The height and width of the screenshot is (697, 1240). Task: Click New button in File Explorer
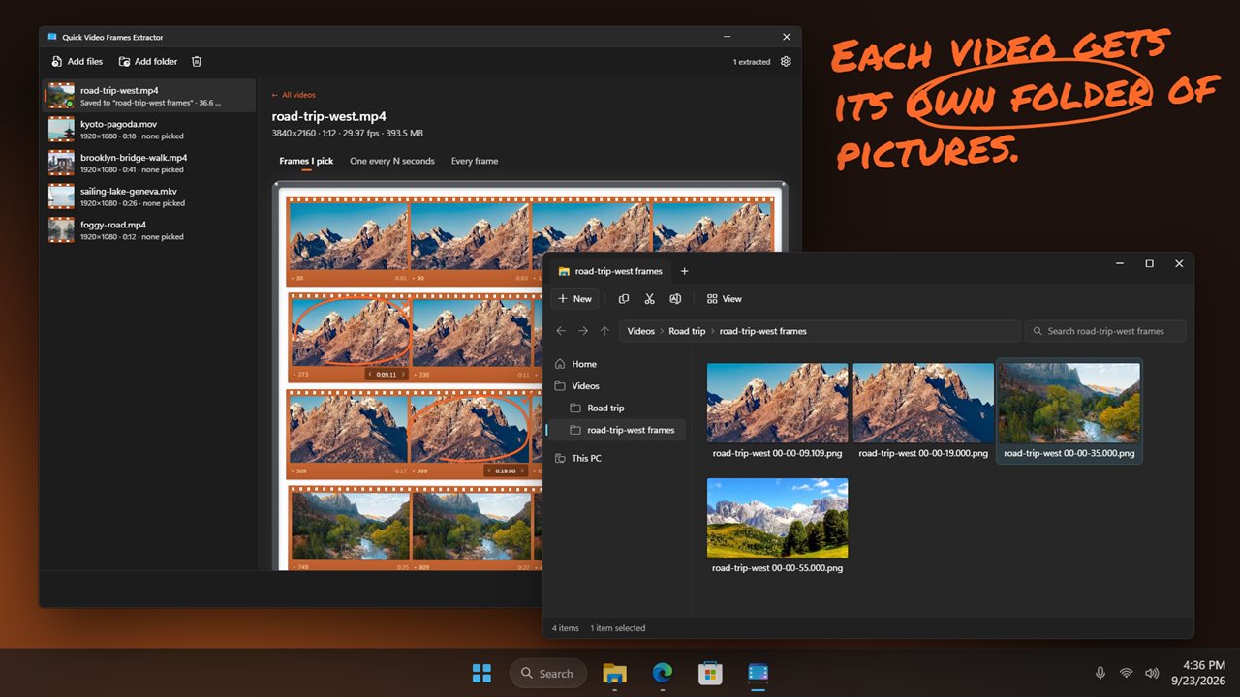(x=574, y=299)
